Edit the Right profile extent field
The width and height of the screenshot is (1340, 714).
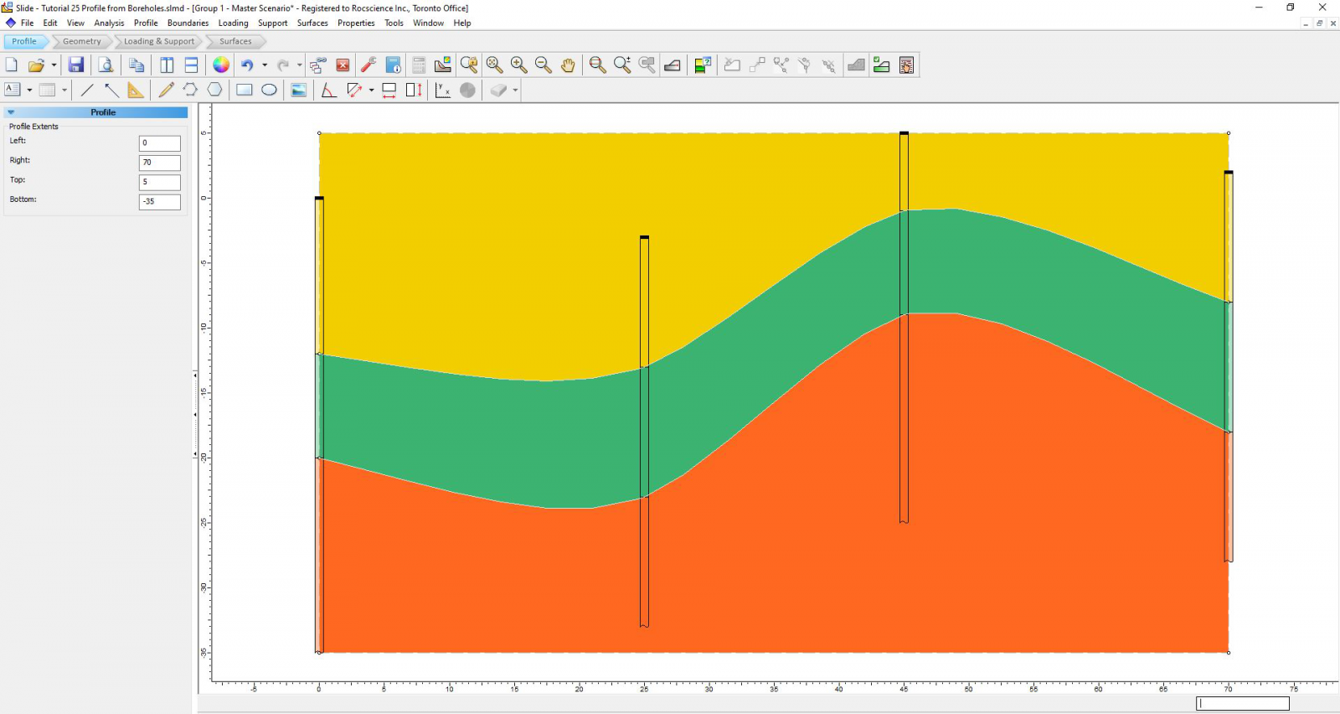coord(159,163)
